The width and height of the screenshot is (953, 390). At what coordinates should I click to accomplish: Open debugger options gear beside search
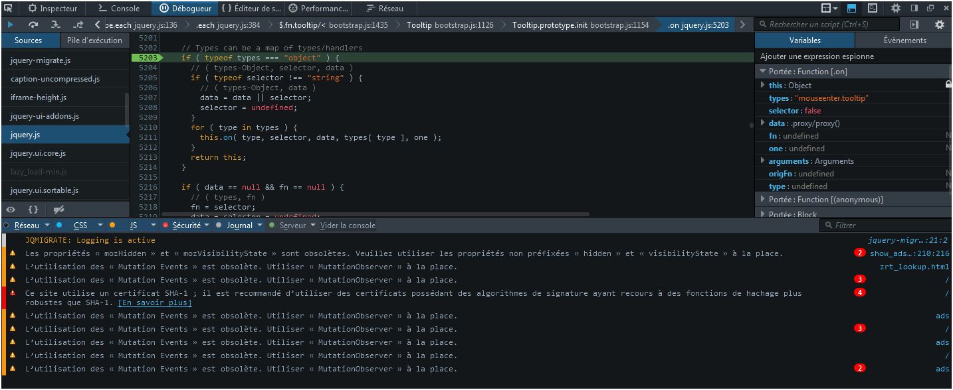point(939,25)
